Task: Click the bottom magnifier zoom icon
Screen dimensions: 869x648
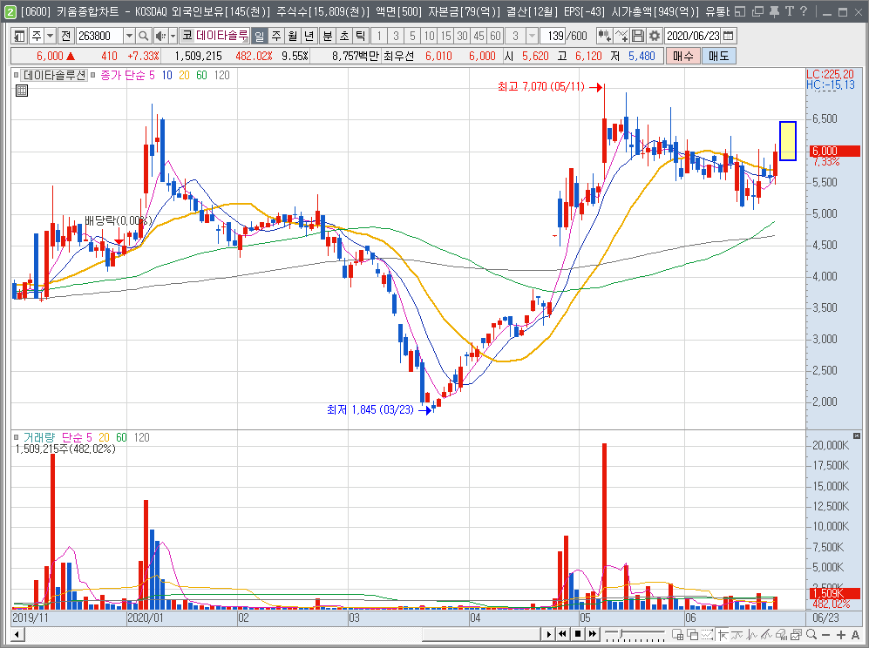Action: point(811,634)
